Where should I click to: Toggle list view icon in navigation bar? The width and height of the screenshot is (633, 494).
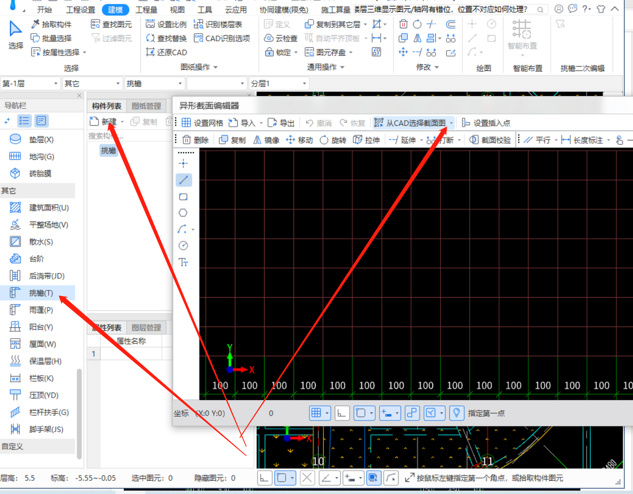coord(24,121)
